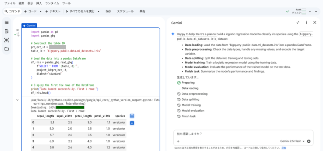Click the sepal_width column header
The height and width of the screenshot is (151, 323).
[64, 116]
